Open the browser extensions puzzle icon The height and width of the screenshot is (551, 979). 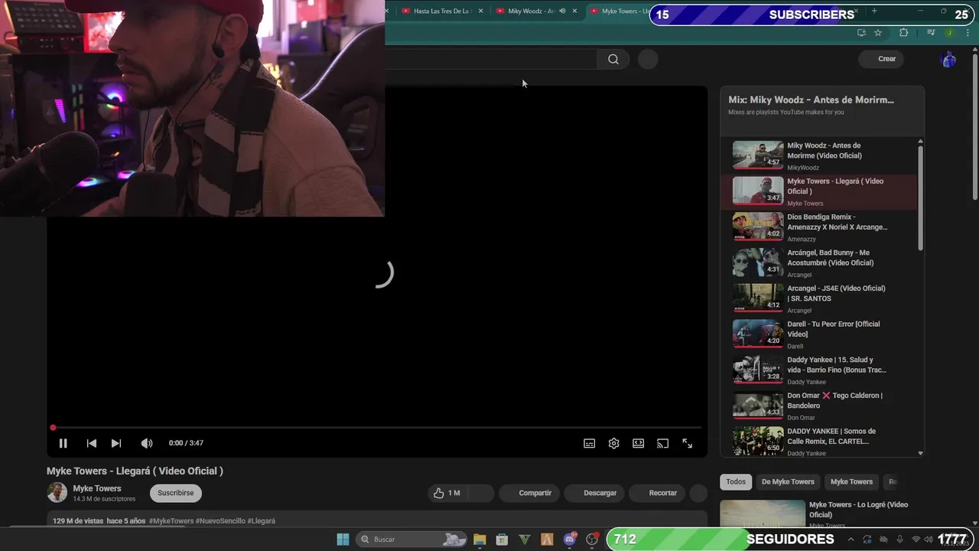click(904, 33)
